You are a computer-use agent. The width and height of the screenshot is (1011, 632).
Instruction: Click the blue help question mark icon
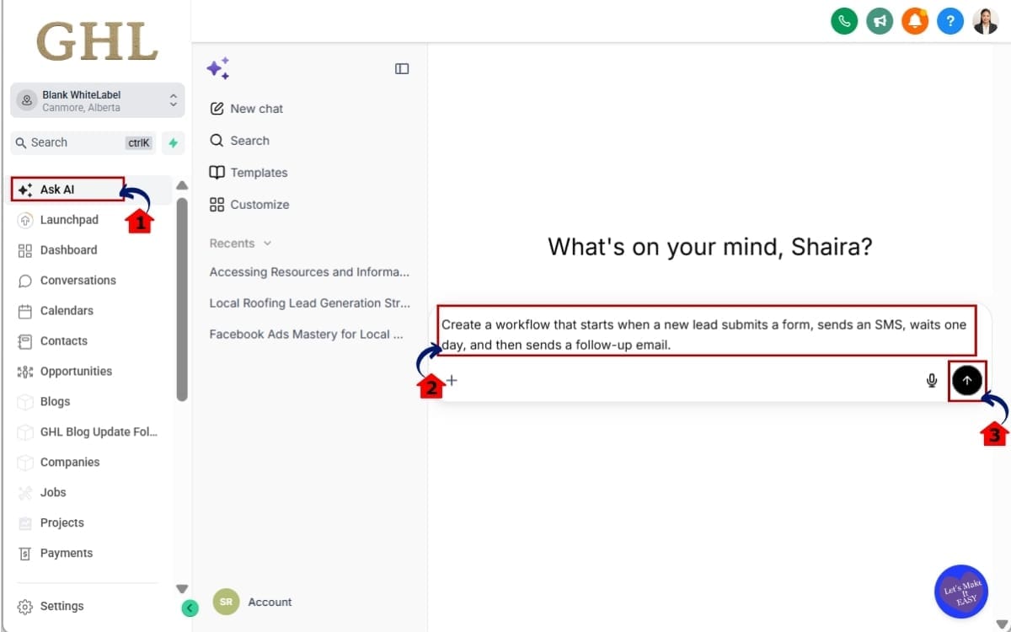coord(950,21)
